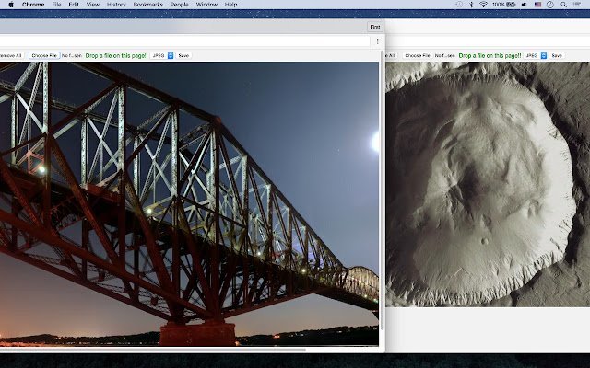Click Remove All in the right window
Screen dimensions: 590x368
tap(391, 55)
